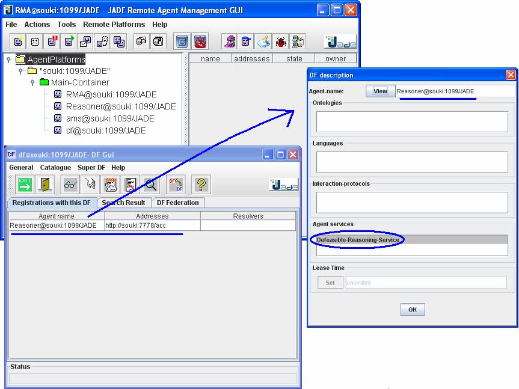The height and width of the screenshot is (389, 519).
Task: Start the Sniffer agent spy icon
Action: pos(229,41)
